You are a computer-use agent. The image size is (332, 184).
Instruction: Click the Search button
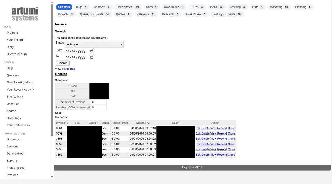click(63, 63)
